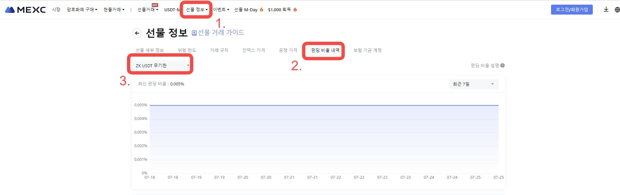Open the 시장 link in navbar

pos(56,10)
